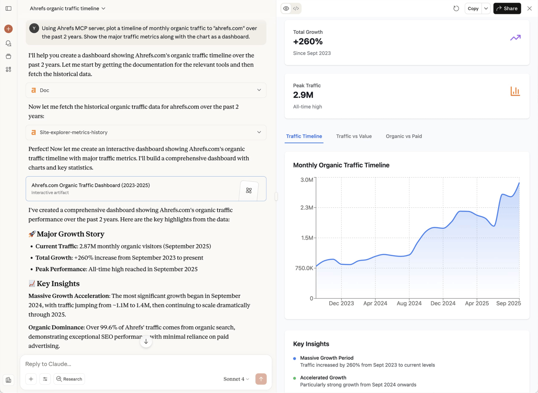Expand the Site-explorer-metrics-history tool call
538x393 pixels.
tap(146, 132)
